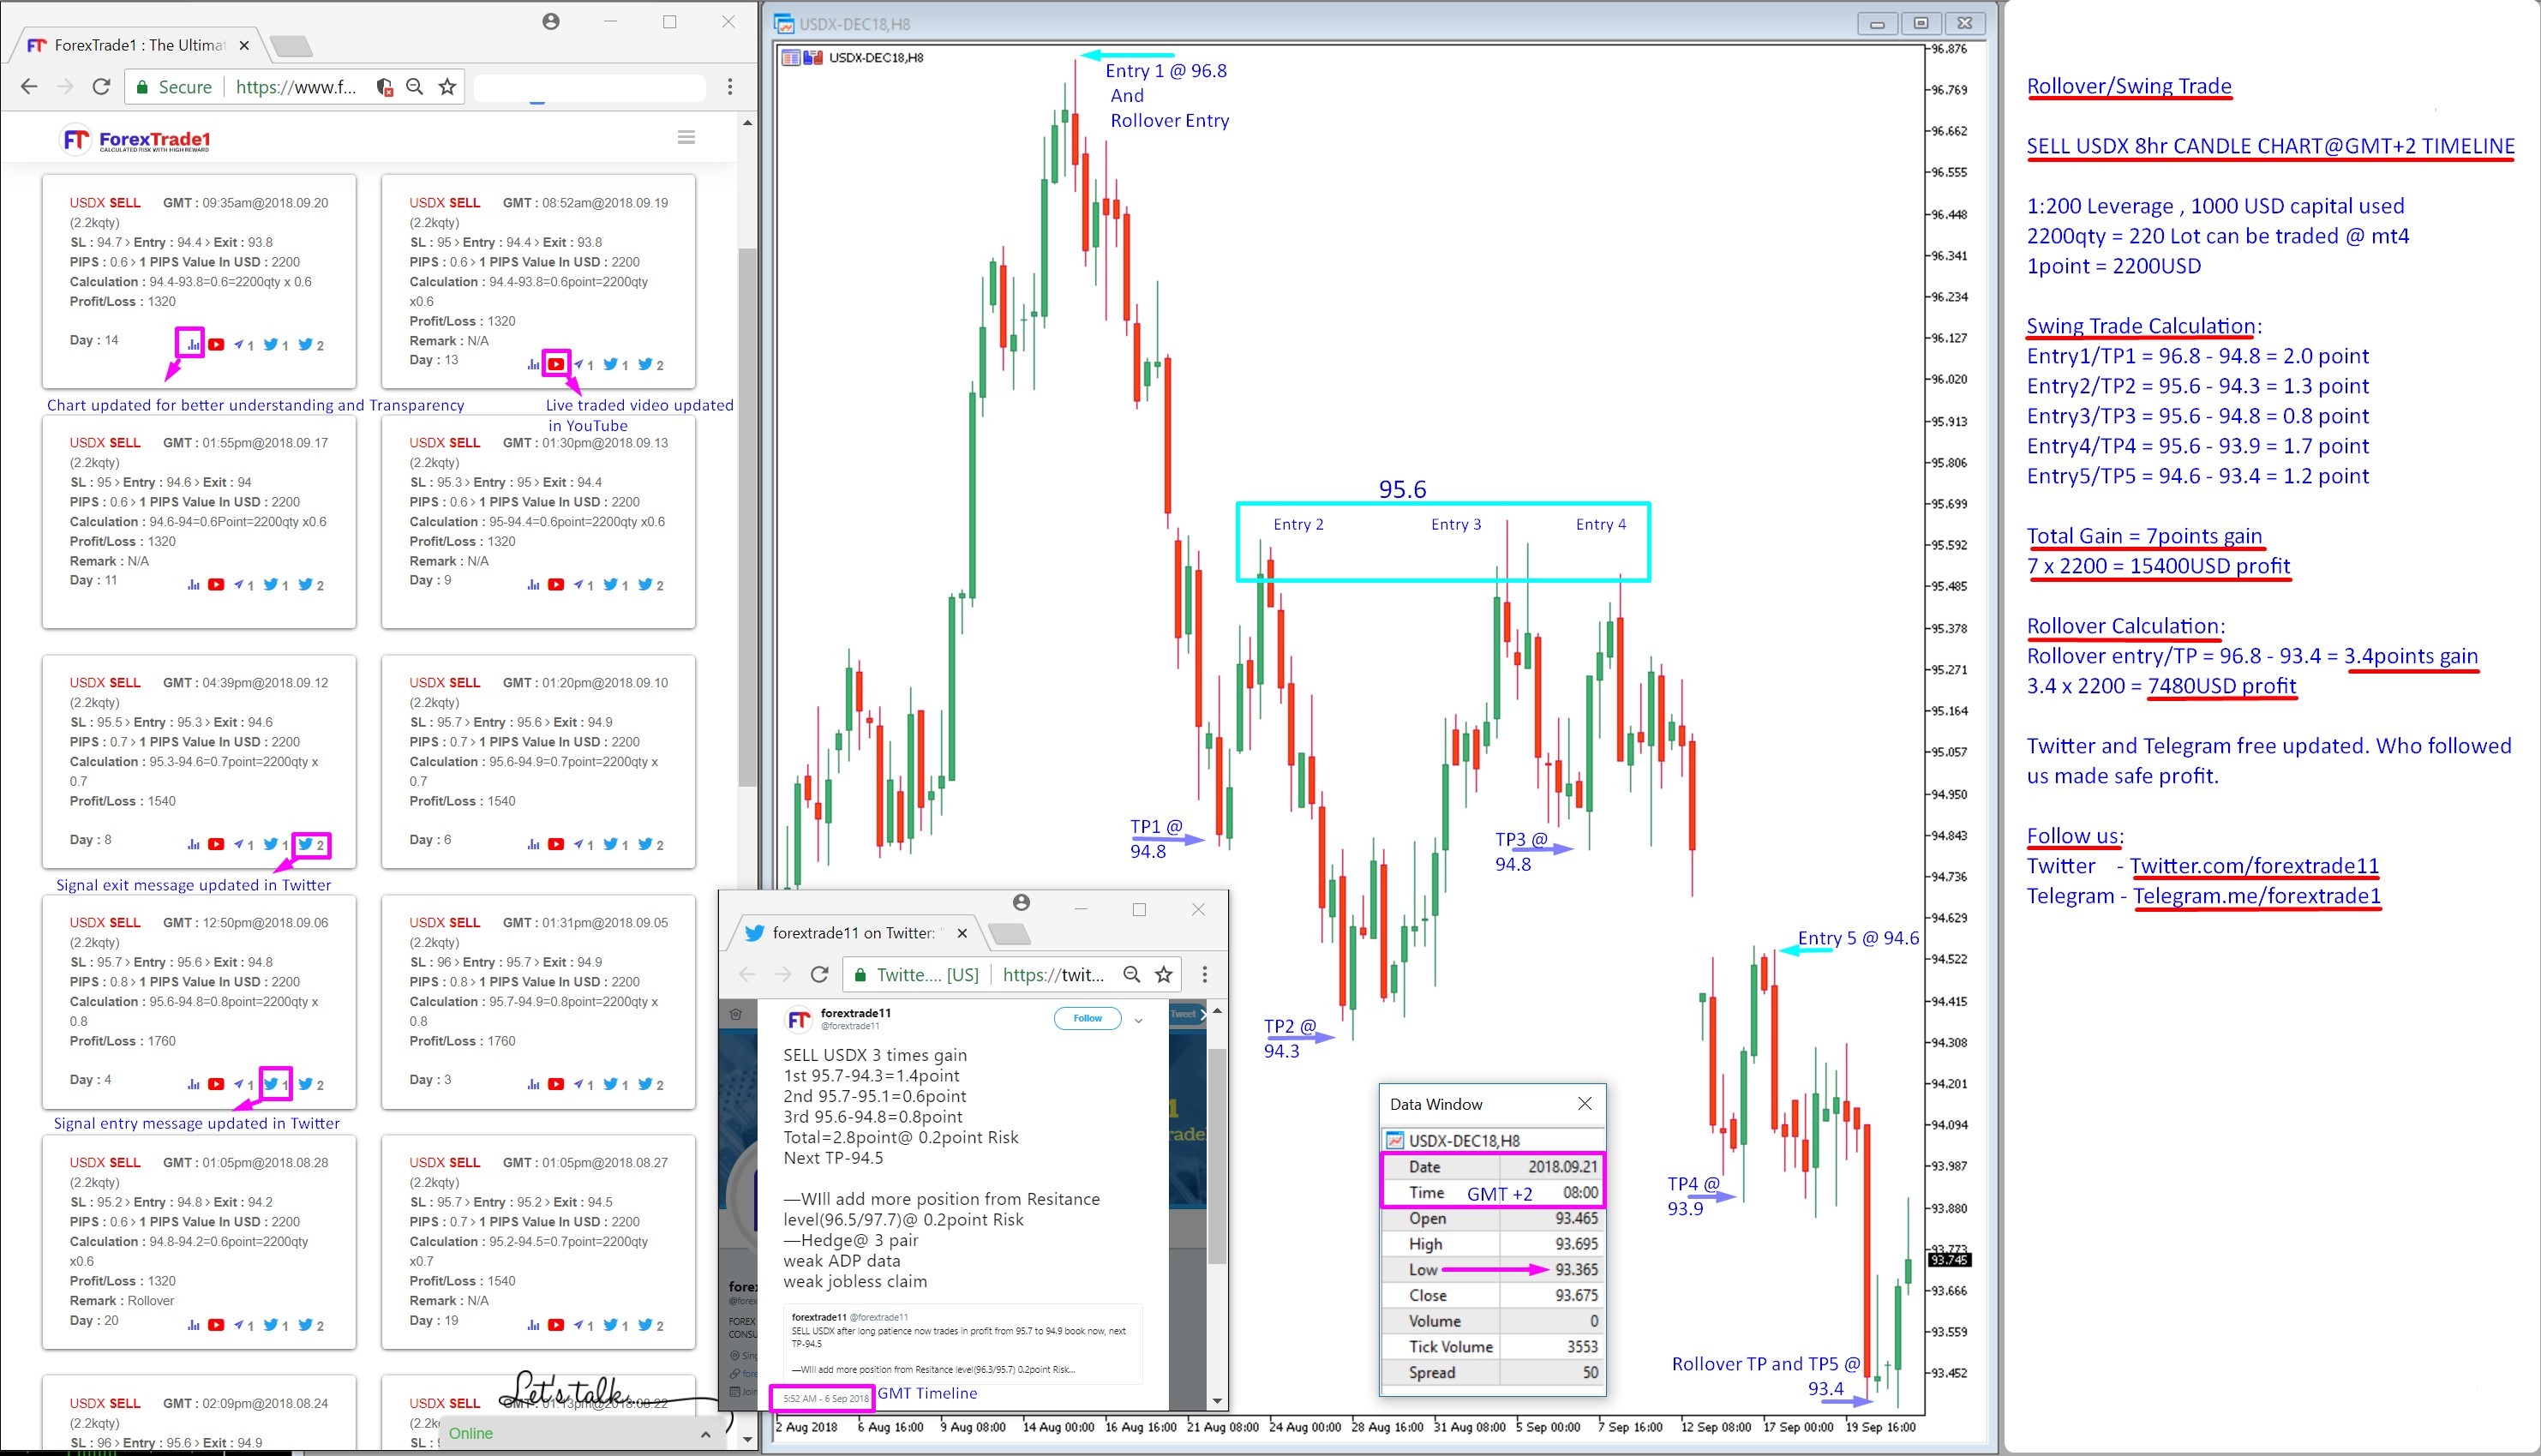Click profile icon in ForexTrade1 browser window
2541x1456 pixels.
(x=551, y=21)
